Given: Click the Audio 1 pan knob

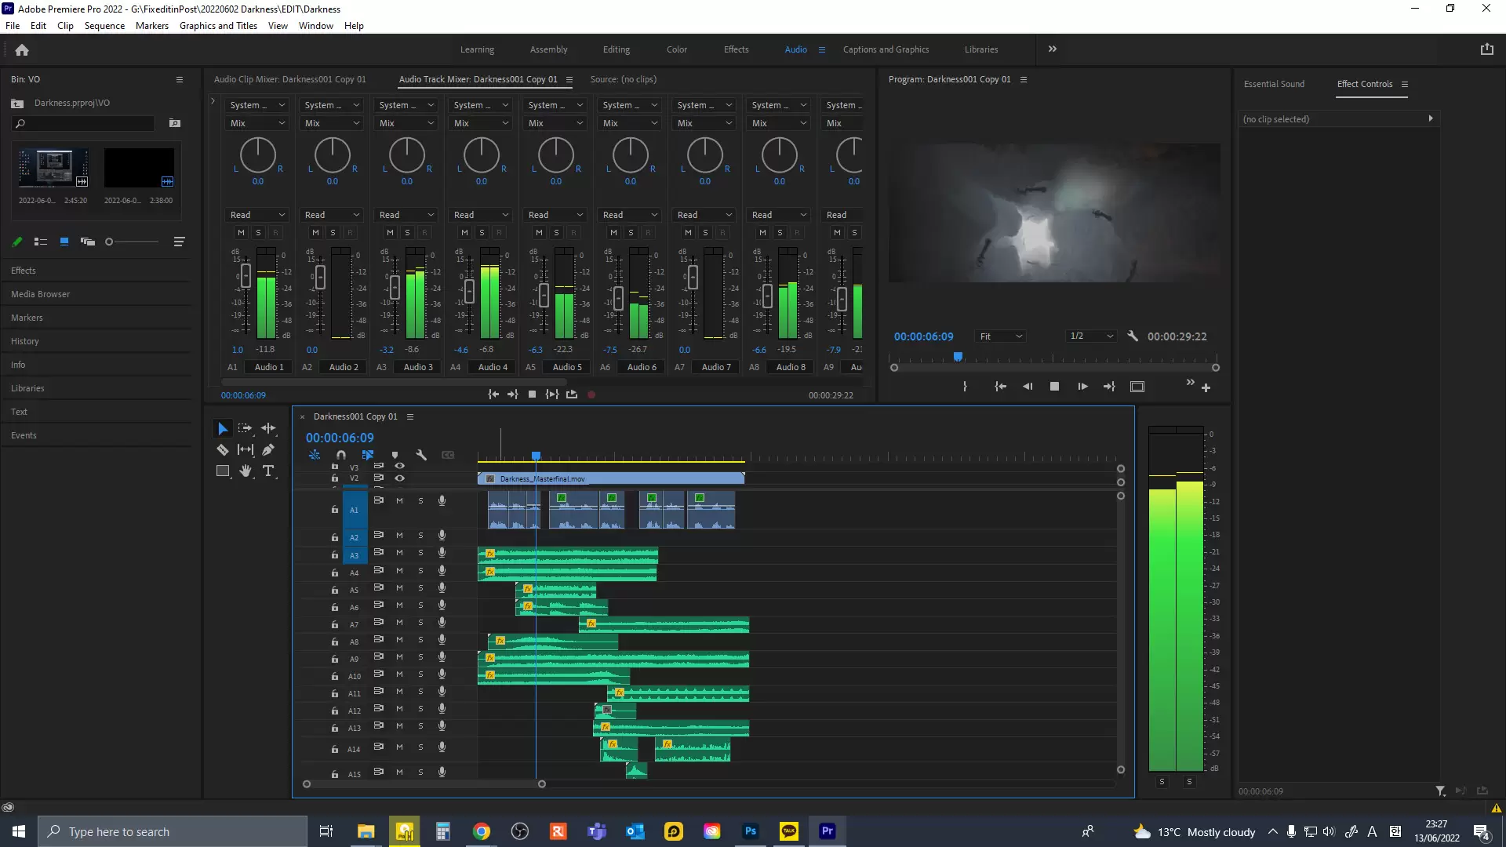Looking at the screenshot, I should tap(257, 155).
